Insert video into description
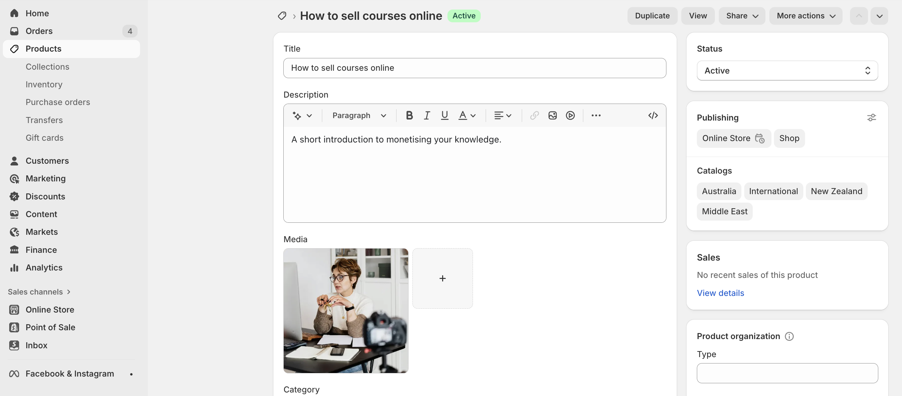The height and width of the screenshot is (396, 902). click(x=570, y=116)
